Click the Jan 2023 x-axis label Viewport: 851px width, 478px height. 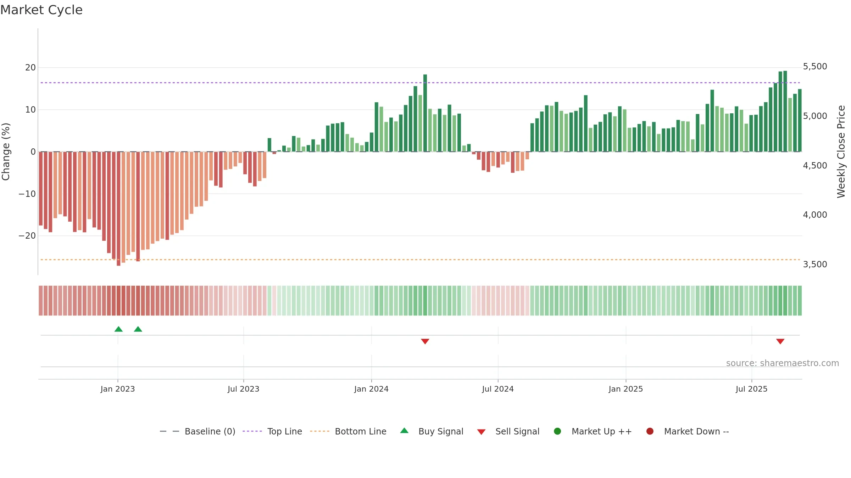(118, 389)
